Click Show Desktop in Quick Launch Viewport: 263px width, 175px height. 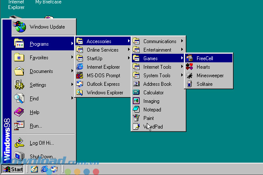[x=34, y=169]
